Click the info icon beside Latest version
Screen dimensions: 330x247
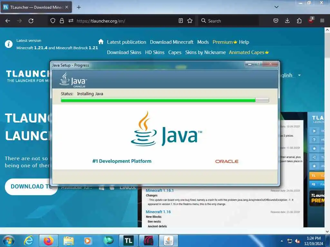(x=9, y=44)
